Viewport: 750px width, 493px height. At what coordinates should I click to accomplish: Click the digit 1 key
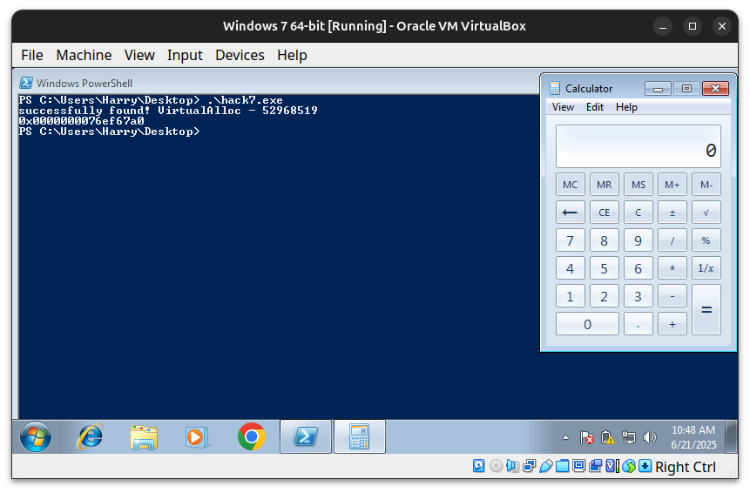(x=571, y=296)
